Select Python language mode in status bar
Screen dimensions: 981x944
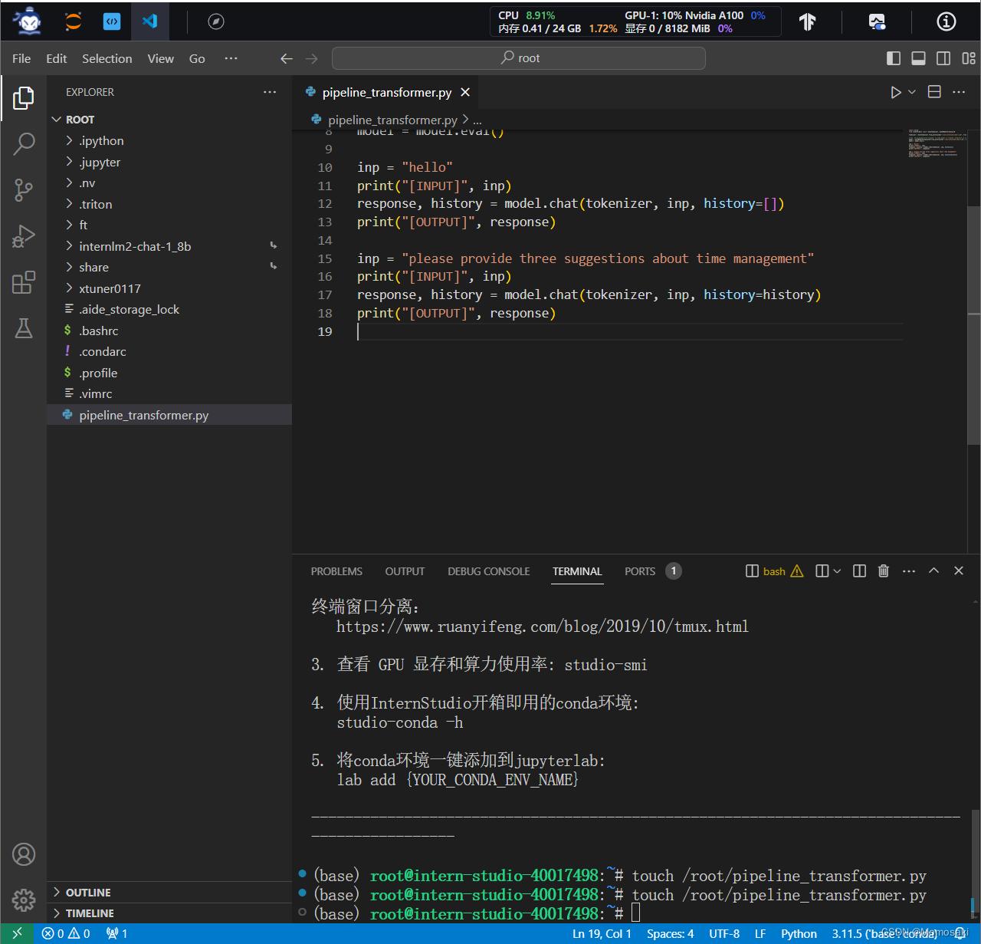(799, 933)
